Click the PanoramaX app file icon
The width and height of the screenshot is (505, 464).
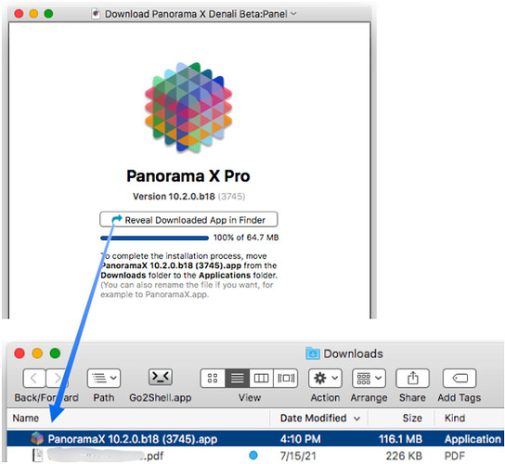(x=37, y=439)
